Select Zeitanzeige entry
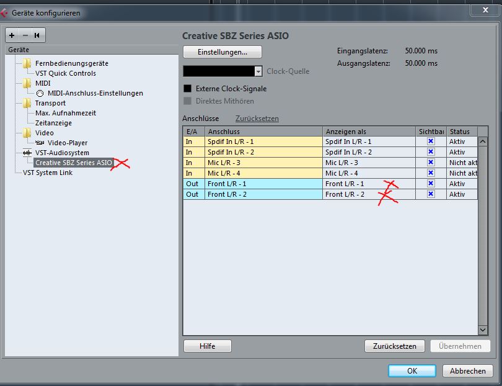 point(53,123)
